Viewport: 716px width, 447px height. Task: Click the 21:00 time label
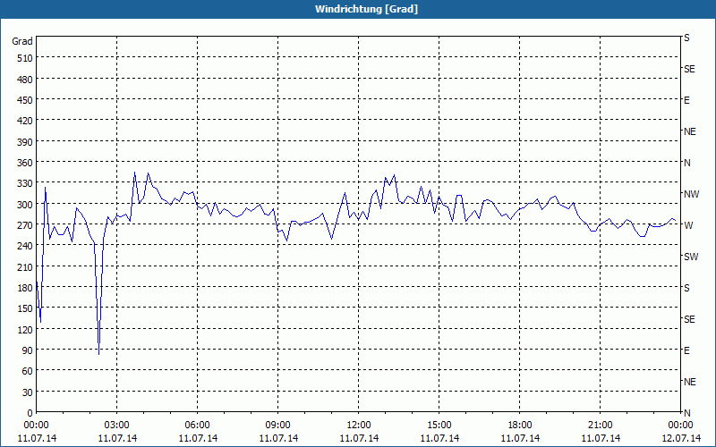click(x=600, y=426)
